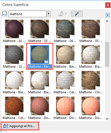Select the orange vertical-pattern "Mattone - Dis..." thumbnail
The width and height of the screenshot is (111, 133).
[x=91, y=106]
